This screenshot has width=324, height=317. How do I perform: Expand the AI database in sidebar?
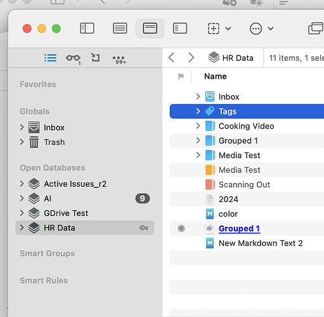pyautogui.click(x=22, y=198)
